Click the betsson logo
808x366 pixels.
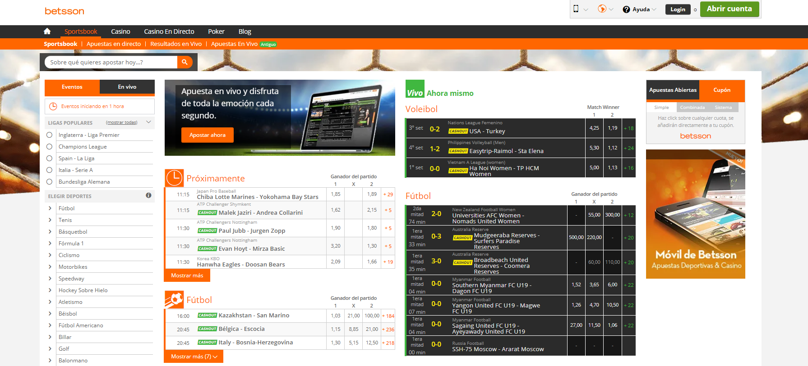64,11
